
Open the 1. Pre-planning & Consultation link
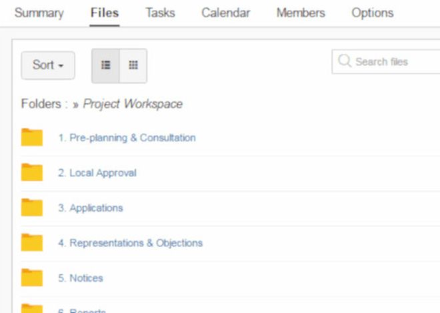(127, 138)
